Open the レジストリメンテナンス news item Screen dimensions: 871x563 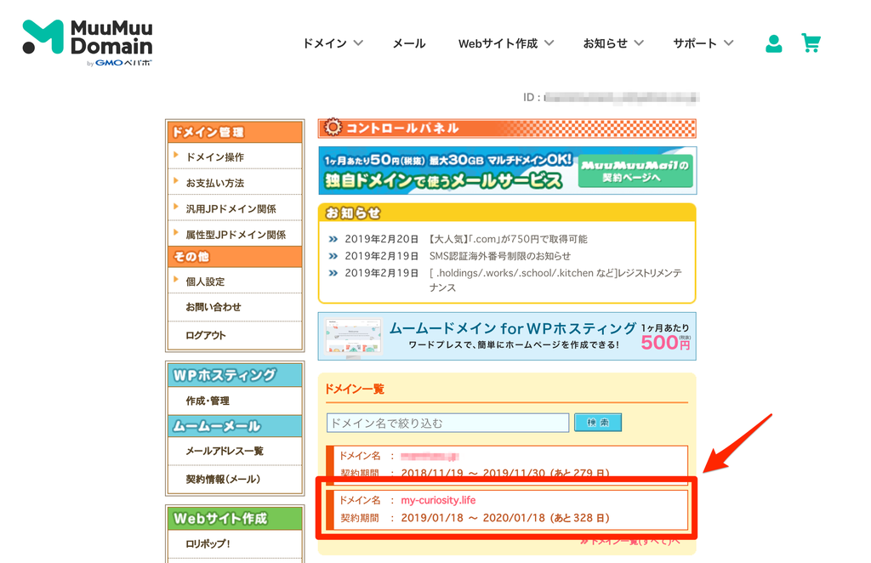555,280
